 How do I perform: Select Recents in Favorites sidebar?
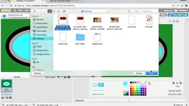coord(40,19)
